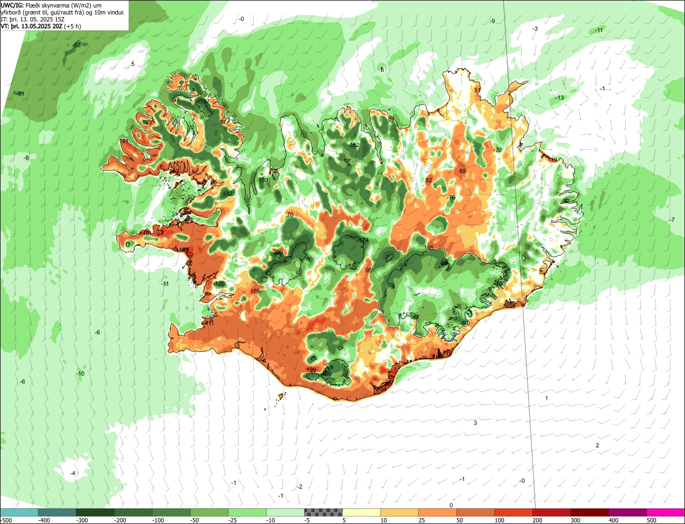Click the legend color for -25 to -10

click(x=247, y=512)
